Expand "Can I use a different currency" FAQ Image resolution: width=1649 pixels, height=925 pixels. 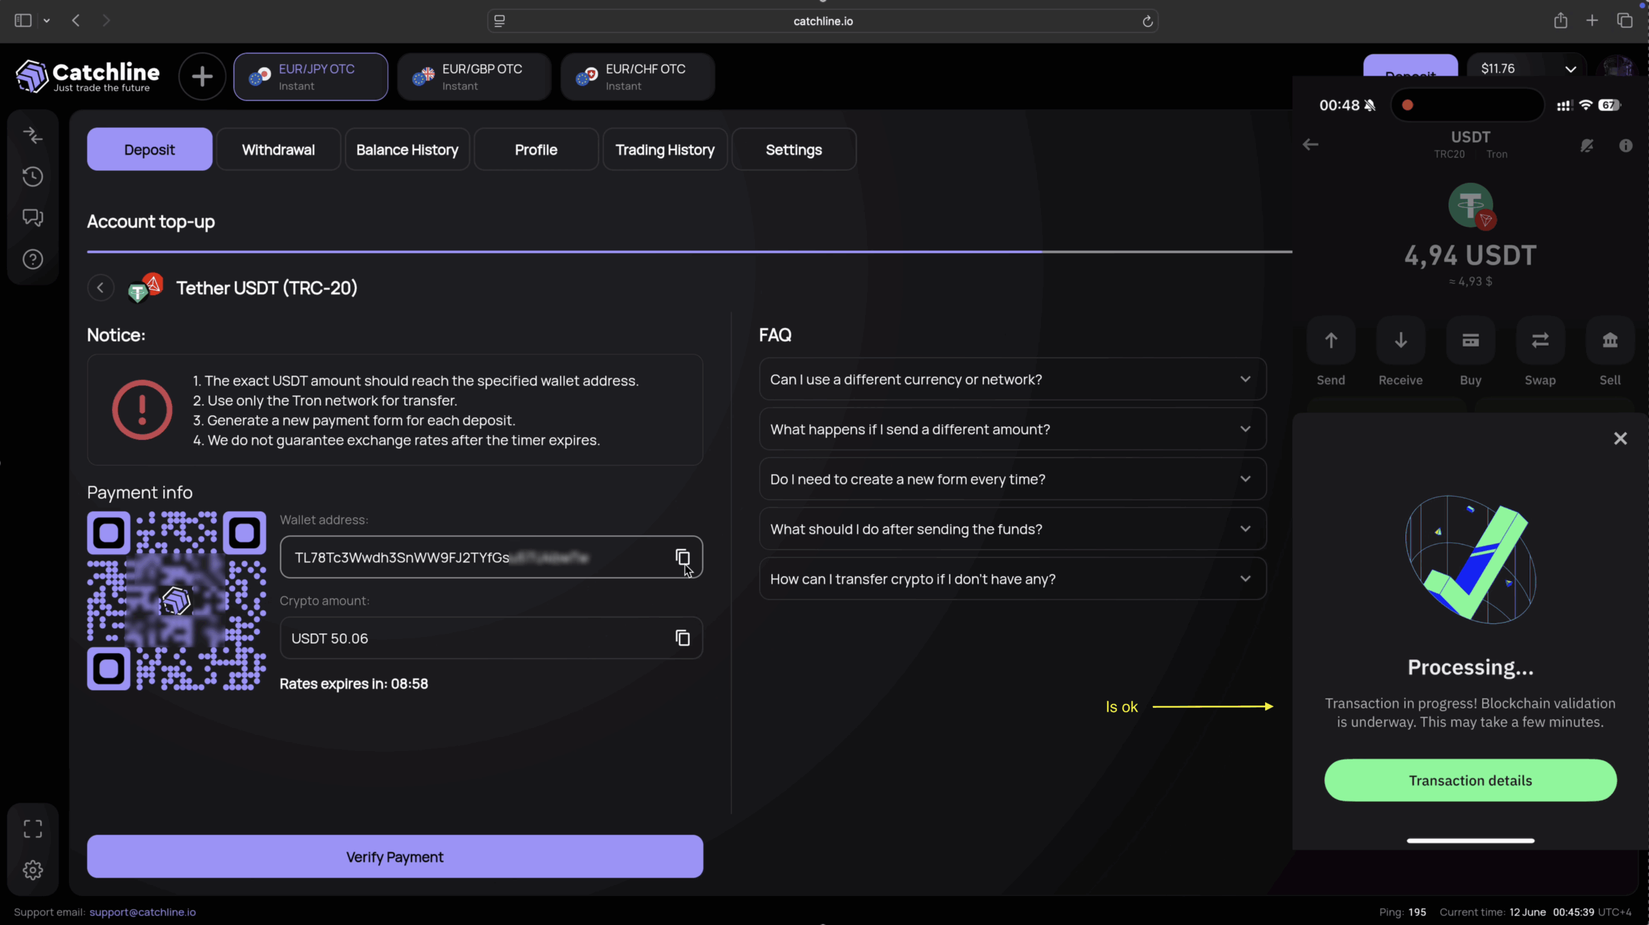tap(1012, 379)
